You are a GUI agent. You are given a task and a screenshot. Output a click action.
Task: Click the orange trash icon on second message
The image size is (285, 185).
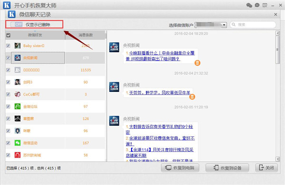[192, 97]
